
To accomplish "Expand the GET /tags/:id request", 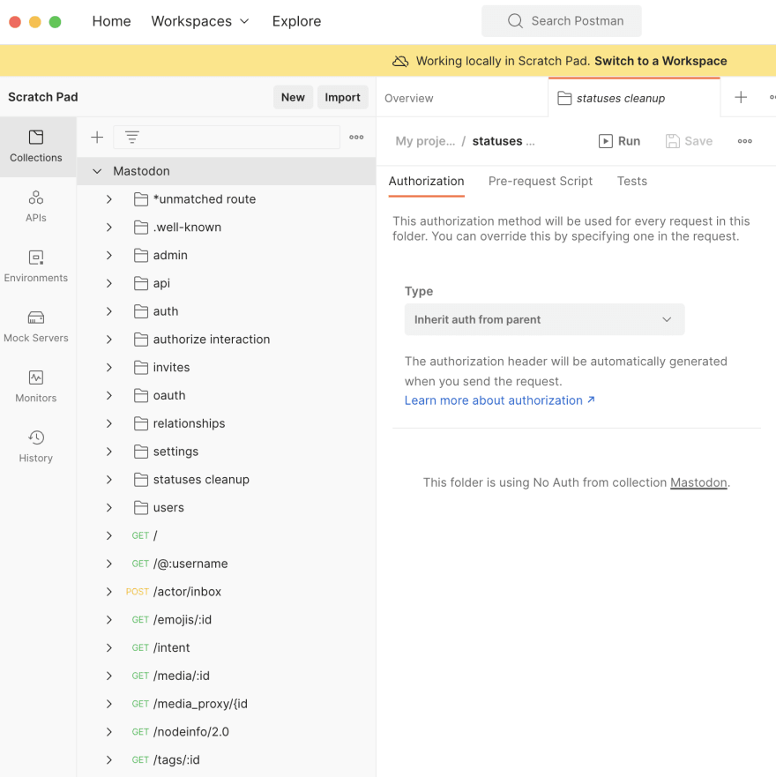I will [109, 759].
